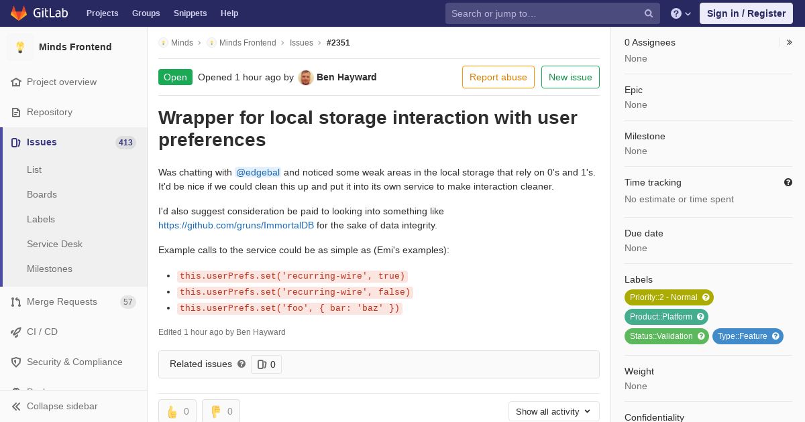Click the New issue button

tap(570, 77)
